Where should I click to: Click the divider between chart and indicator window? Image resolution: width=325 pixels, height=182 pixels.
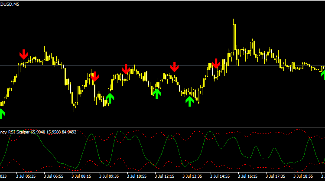click(162, 127)
